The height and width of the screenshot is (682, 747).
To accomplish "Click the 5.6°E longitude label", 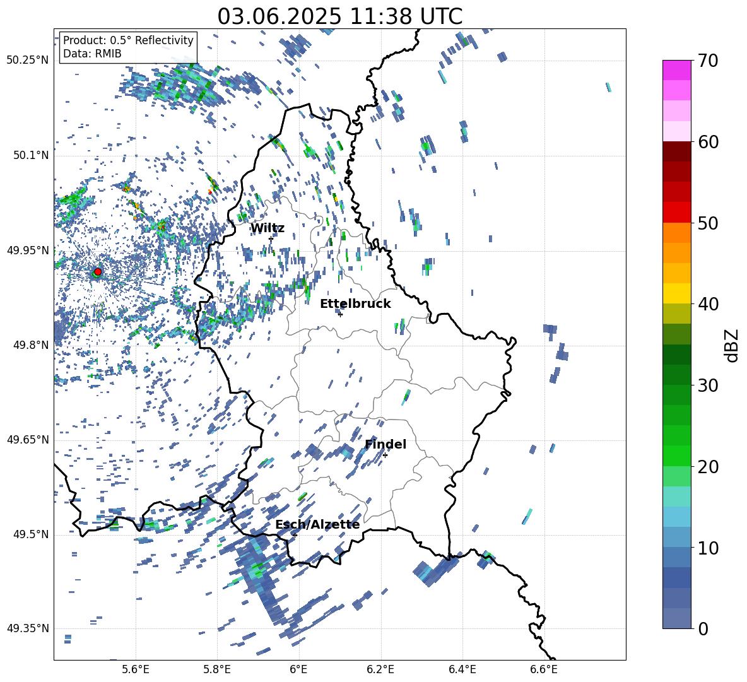I will (136, 669).
